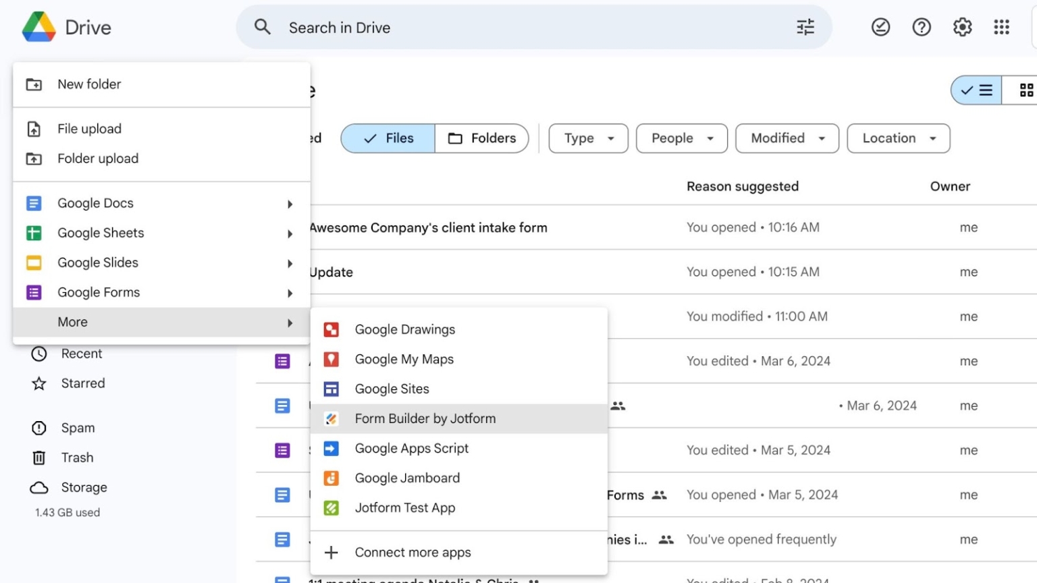This screenshot has width=1037, height=583.
Task: Switch to grid view layout
Action: [1027, 89]
